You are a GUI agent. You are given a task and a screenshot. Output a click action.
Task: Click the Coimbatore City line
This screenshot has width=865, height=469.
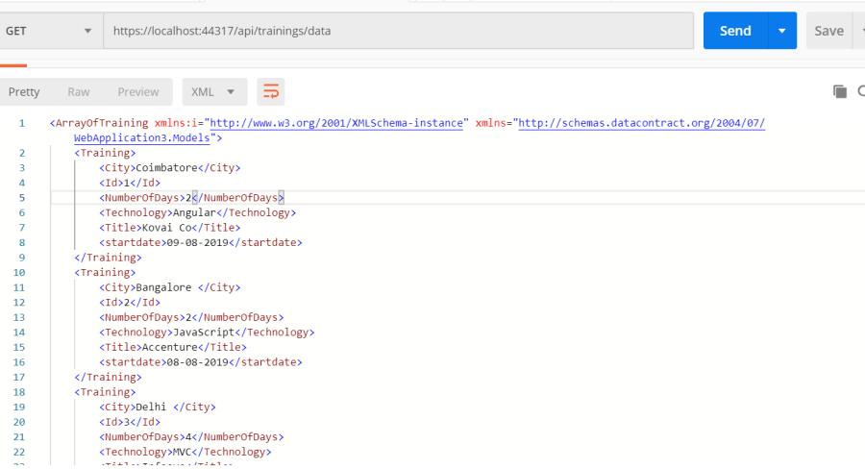[x=169, y=167]
